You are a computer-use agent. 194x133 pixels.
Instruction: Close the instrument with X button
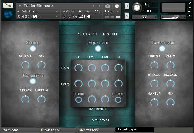190,3
